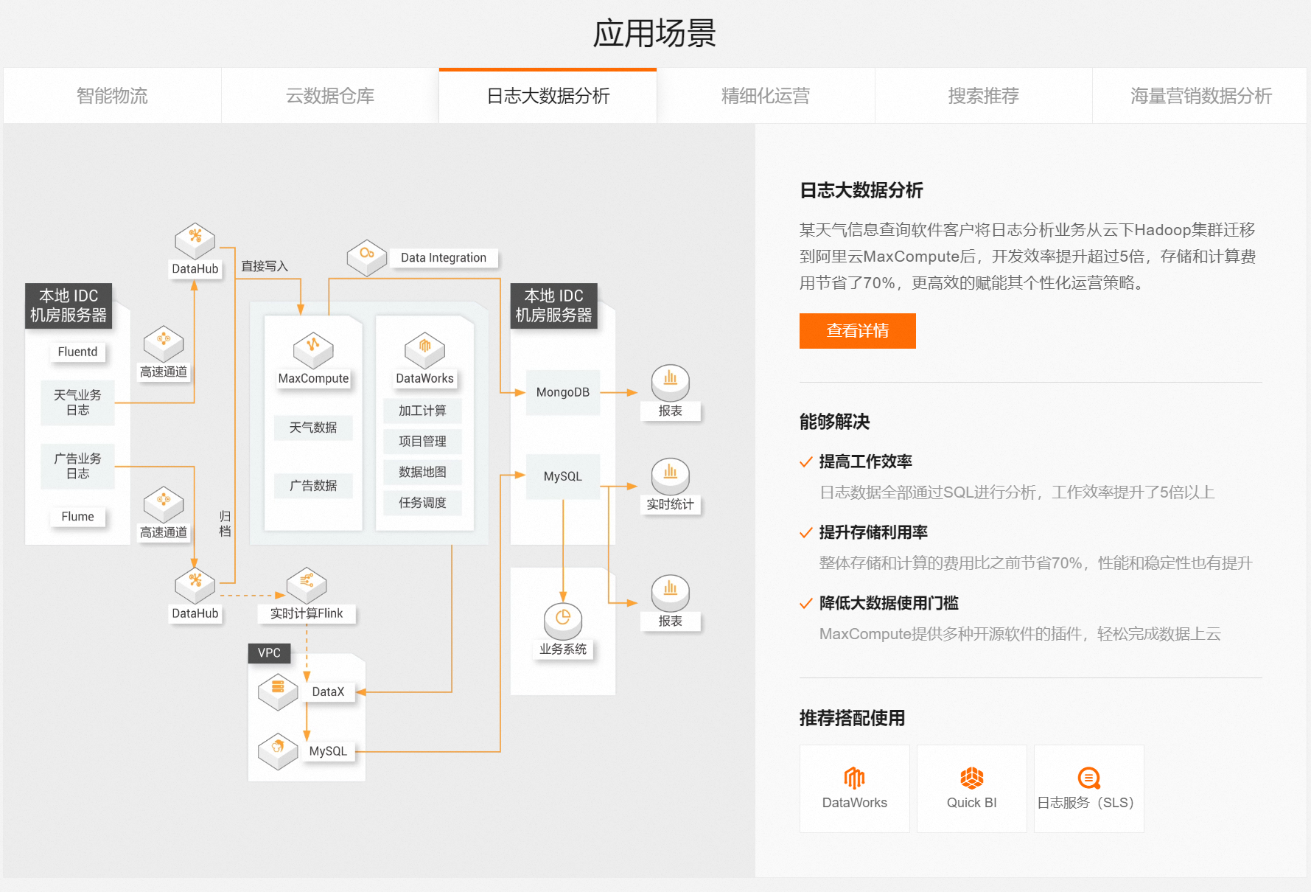The width and height of the screenshot is (1311, 892).
Task: Switch to the 智能物流 tab
Action: click(112, 96)
